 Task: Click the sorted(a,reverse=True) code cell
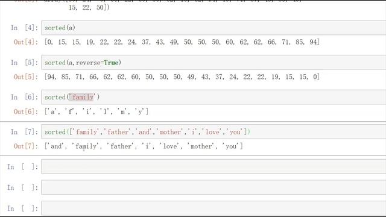214,63
